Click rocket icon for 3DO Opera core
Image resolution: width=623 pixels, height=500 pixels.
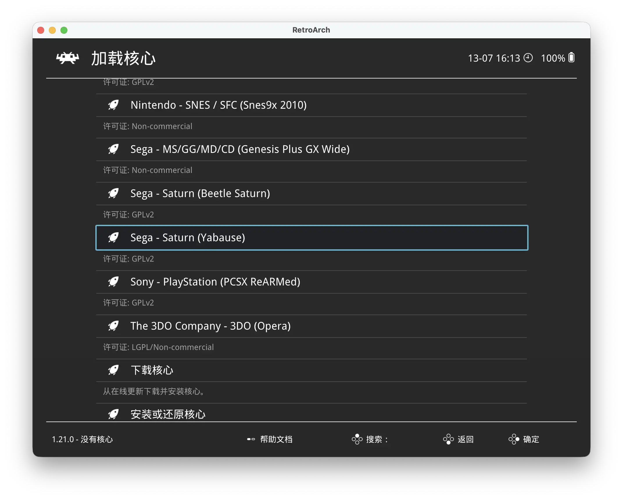[x=113, y=326]
